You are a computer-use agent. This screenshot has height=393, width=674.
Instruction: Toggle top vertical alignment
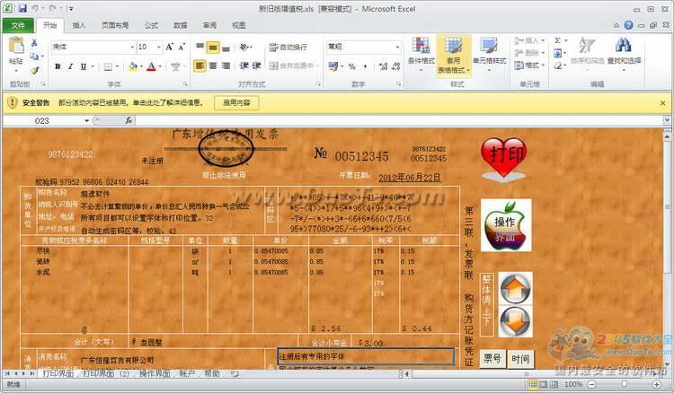coord(200,47)
